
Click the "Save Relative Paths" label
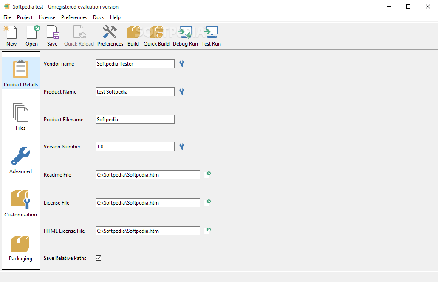click(x=65, y=258)
